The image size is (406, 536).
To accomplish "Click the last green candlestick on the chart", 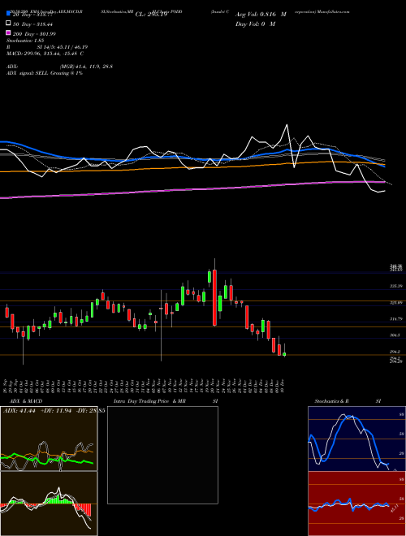I will (x=284, y=354).
